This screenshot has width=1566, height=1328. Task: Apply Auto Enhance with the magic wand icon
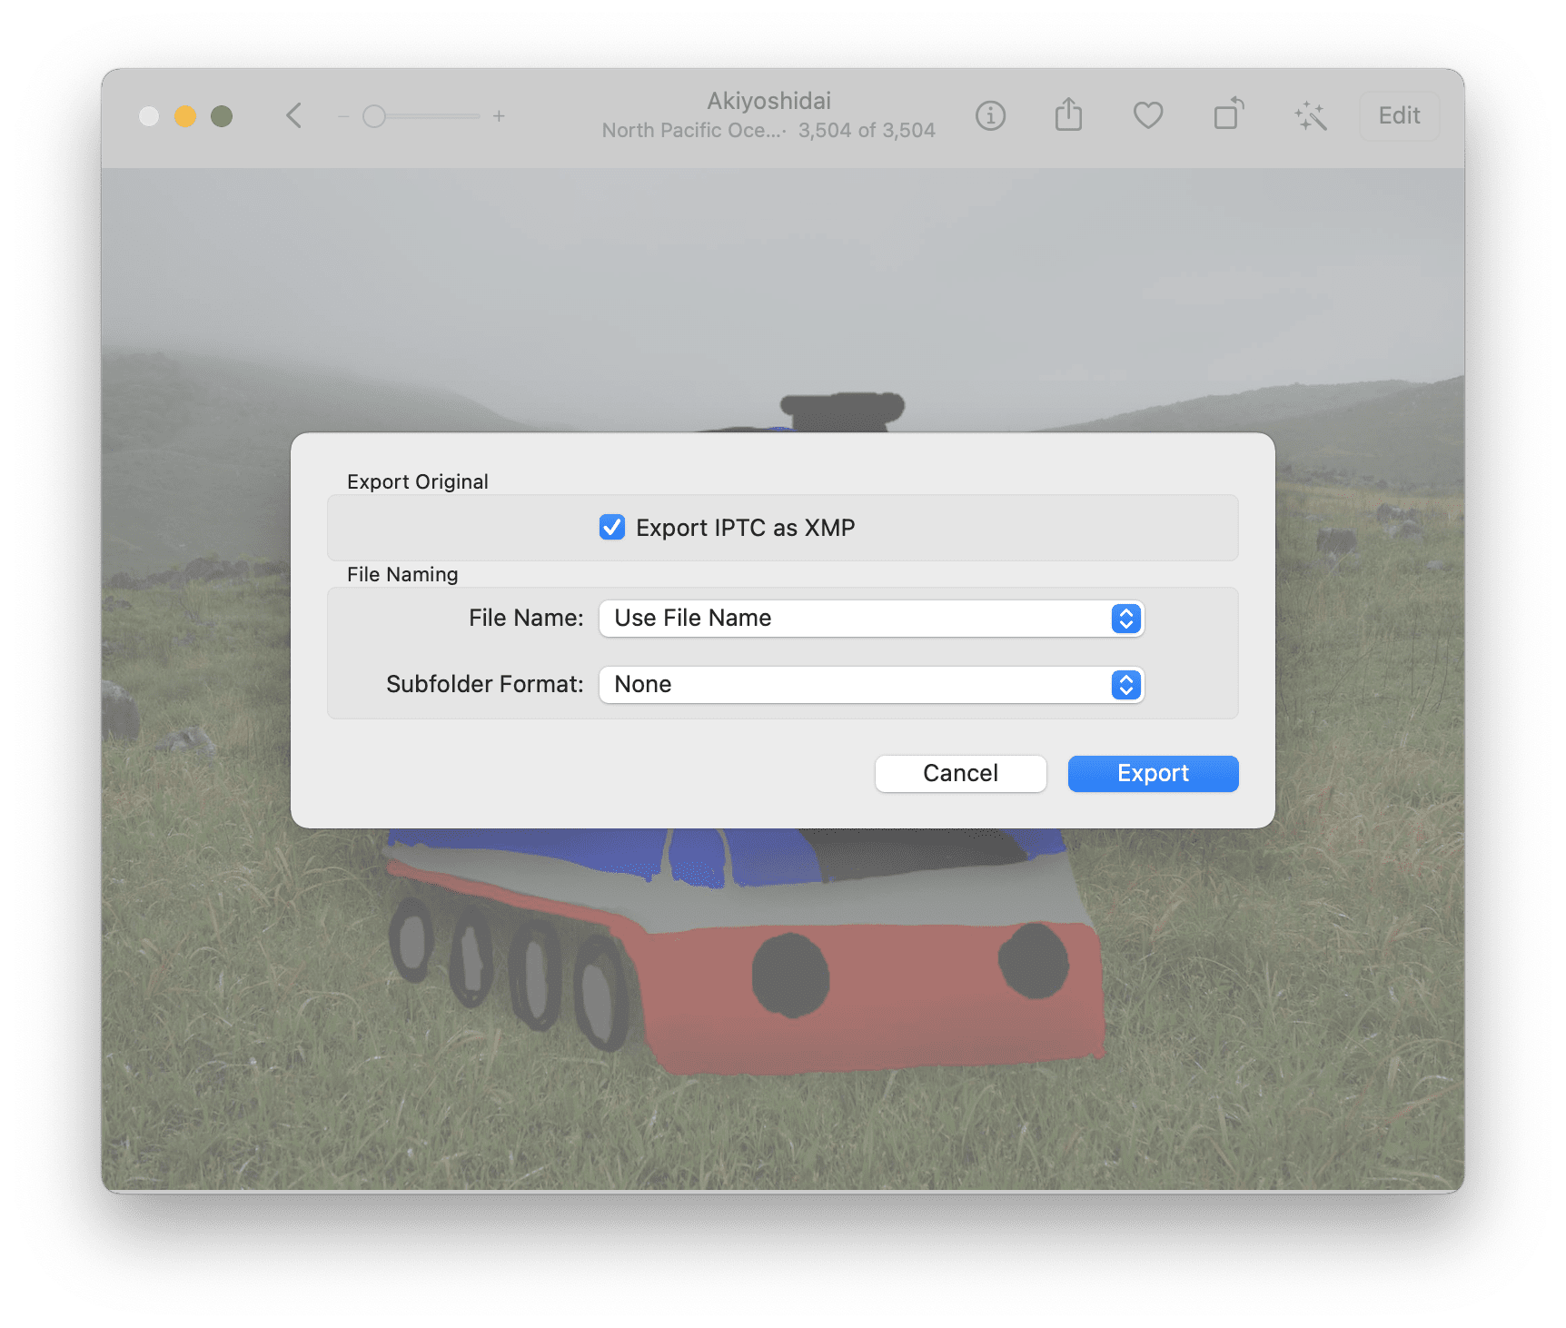point(1310,115)
